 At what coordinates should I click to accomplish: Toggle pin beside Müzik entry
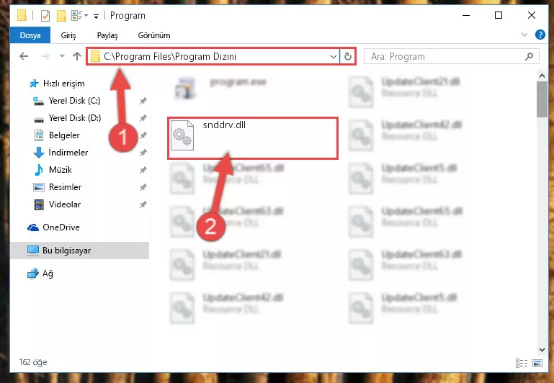coord(143,170)
